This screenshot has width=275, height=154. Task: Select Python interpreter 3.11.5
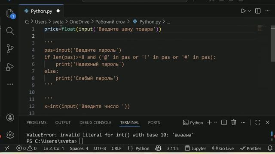pyautogui.click(x=173, y=148)
